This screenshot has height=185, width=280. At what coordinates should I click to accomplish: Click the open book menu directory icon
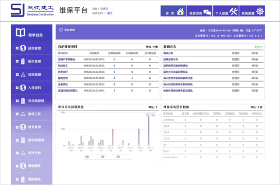click(20, 33)
